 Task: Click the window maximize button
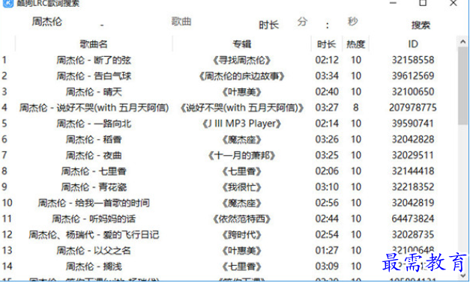[x=424, y=3]
